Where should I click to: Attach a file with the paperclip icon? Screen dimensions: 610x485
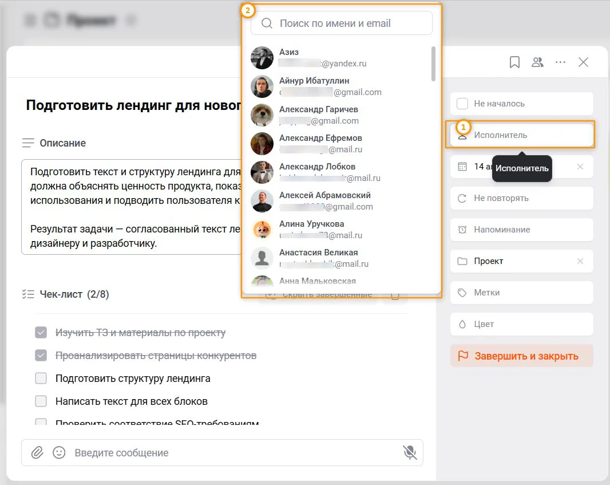[37, 453]
